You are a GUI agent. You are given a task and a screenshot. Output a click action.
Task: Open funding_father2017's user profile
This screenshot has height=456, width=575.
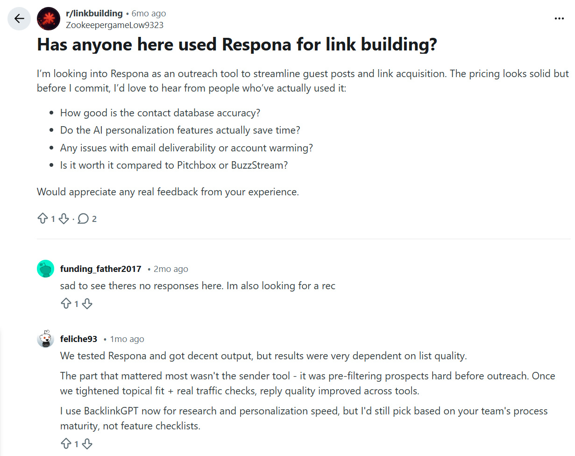100,269
